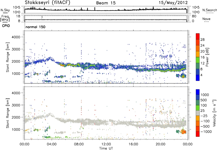Click the '4' tick on Power colorbar
This screenshot has width=217, height=150.
pos(202,75)
